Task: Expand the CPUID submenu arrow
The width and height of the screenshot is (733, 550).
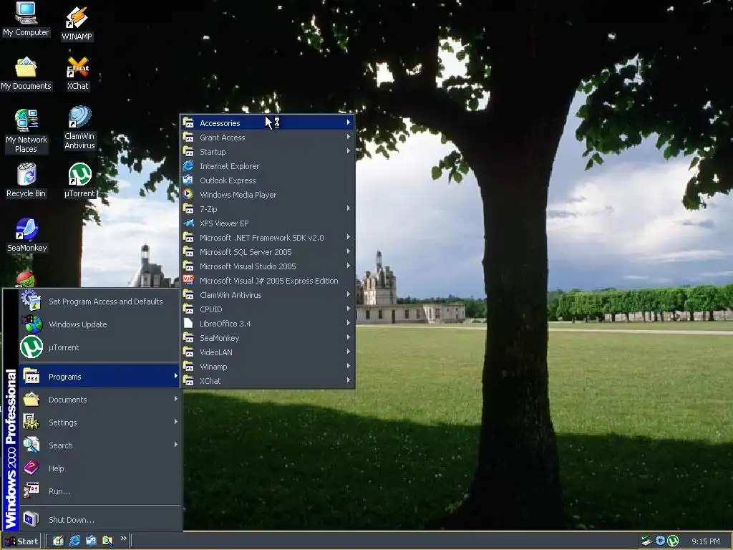Action: pos(349,309)
